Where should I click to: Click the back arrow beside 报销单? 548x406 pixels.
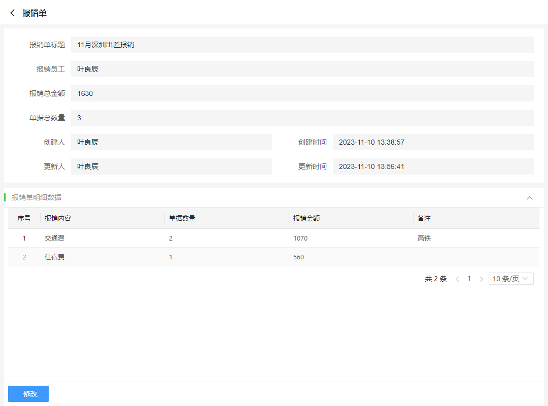pyautogui.click(x=13, y=13)
